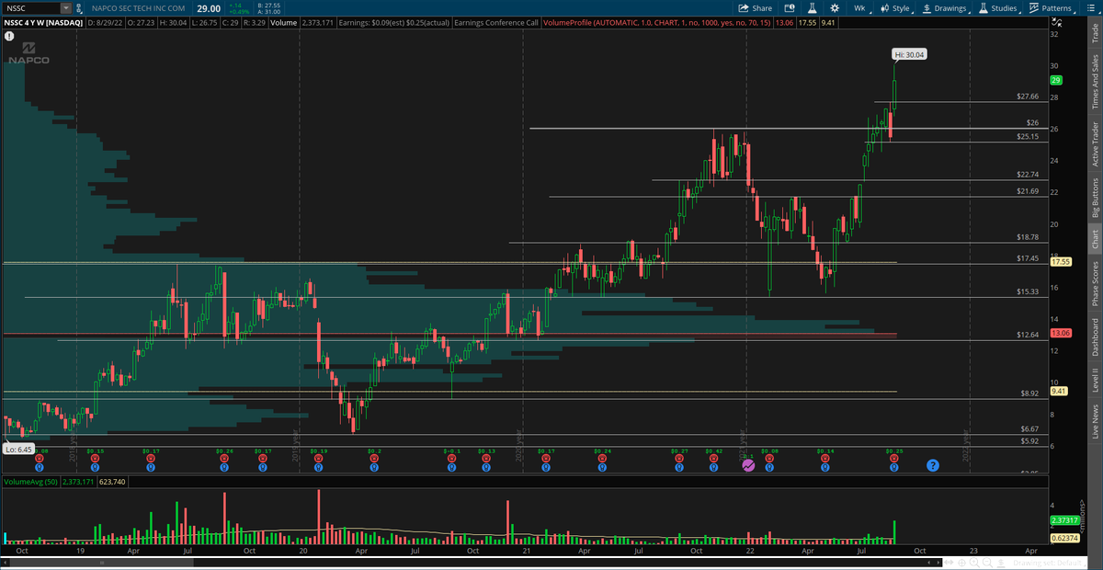
Task: Open the symbol selector dropdown arrow
Action: [64, 7]
